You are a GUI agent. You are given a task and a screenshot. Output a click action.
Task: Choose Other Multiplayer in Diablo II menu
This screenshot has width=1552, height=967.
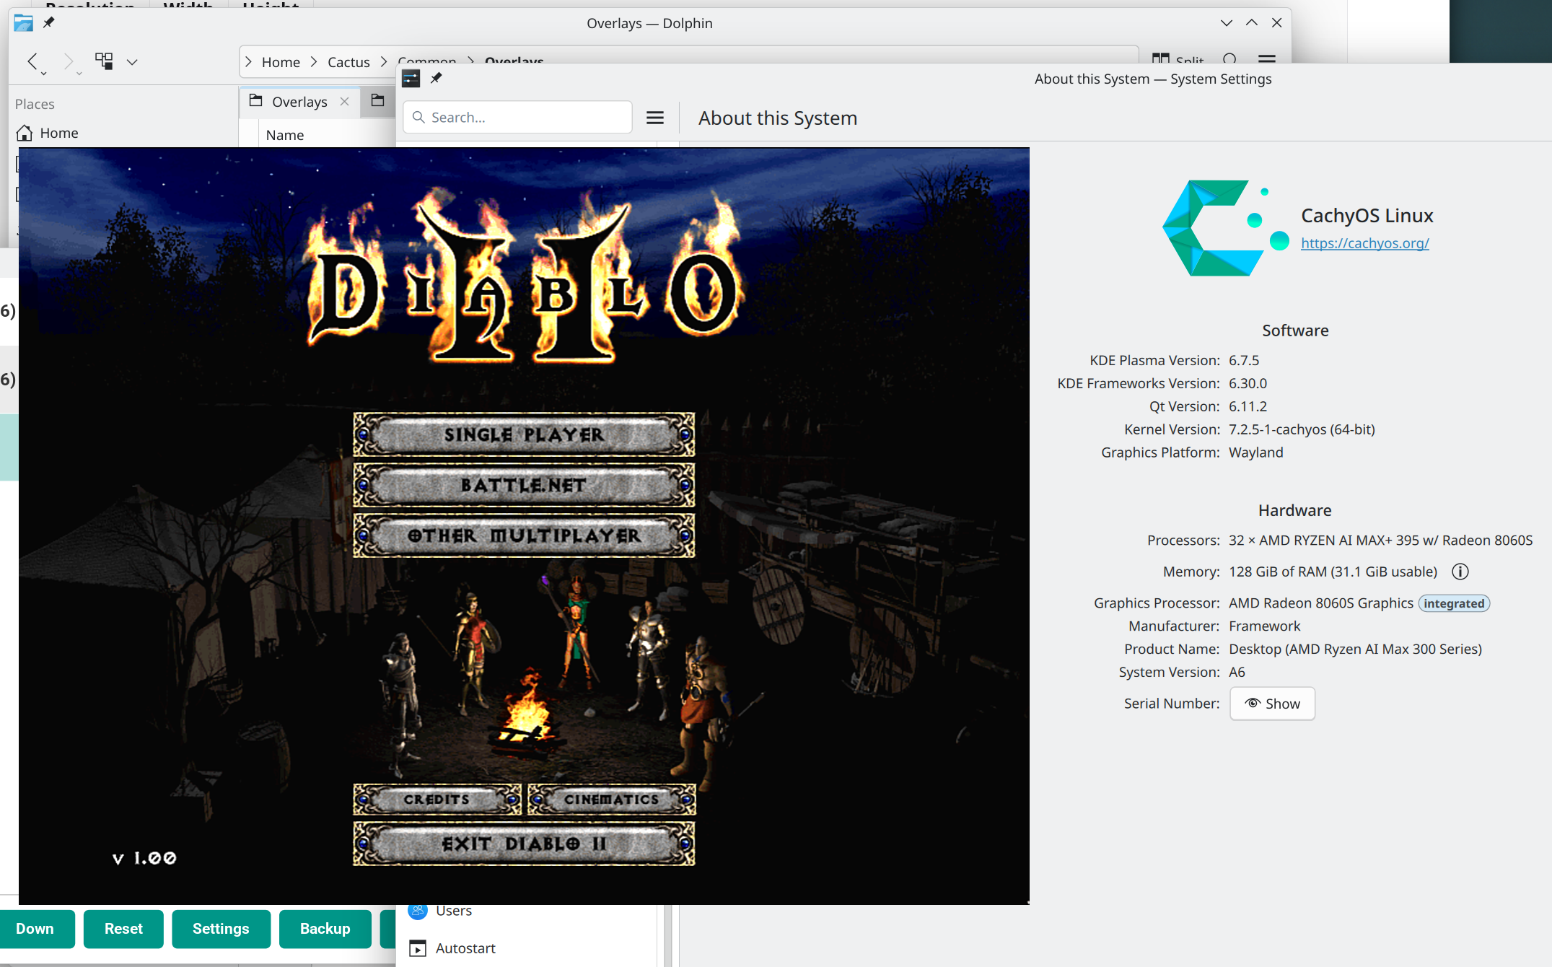click(524, 535)
